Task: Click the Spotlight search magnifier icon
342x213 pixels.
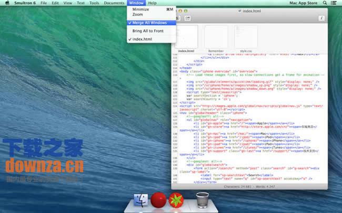Action: coord(326,3)
